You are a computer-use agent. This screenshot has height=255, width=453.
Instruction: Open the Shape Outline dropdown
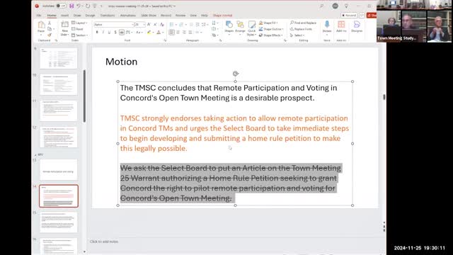271,29
